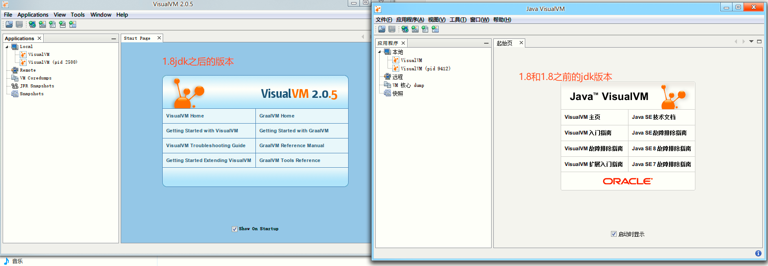The height and width of the screenshot is (266, 768).
Task: Click greyed Save icon in VisualVM 2.0.5 toolbar
Action: pos(19,24)
